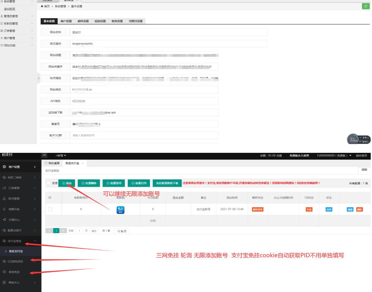
Task: Tick the checkbox of the 支付宝账号 row
Action: 51,209
